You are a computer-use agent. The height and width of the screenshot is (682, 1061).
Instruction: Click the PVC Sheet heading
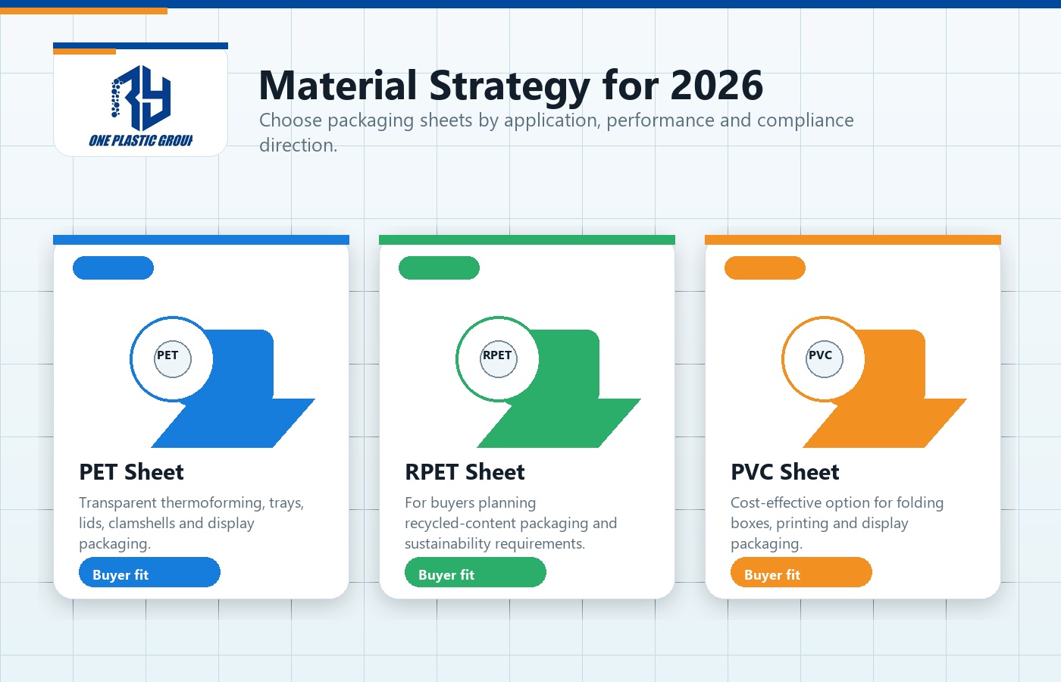tap(785, 472)
